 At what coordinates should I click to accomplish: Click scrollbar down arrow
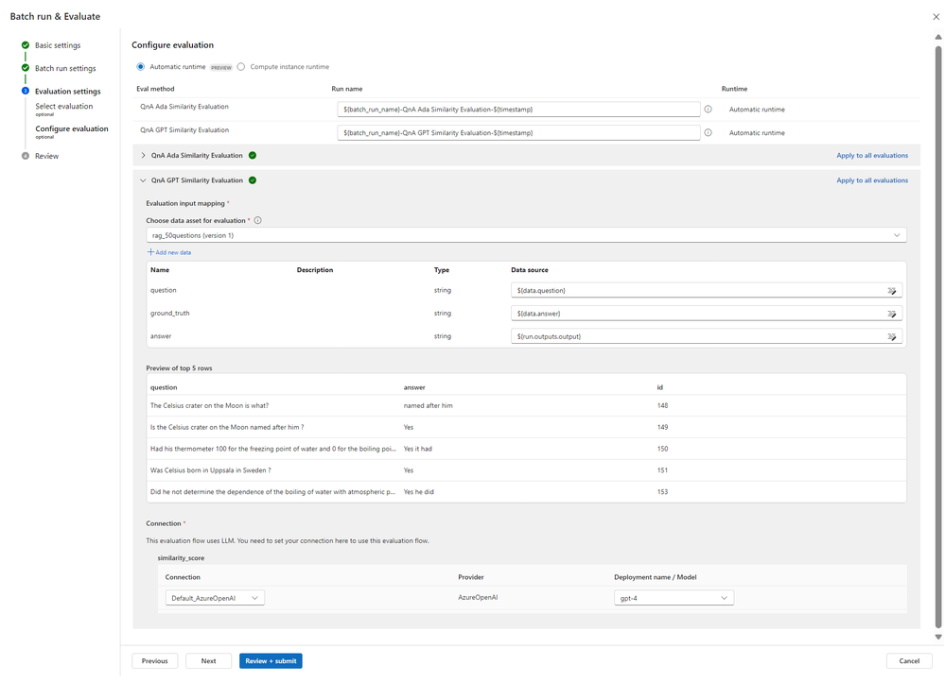937,637
